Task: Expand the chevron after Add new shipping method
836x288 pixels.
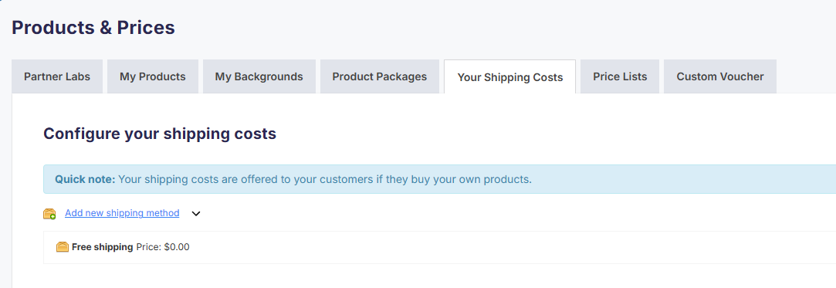Action: click(x=196, y=214)
